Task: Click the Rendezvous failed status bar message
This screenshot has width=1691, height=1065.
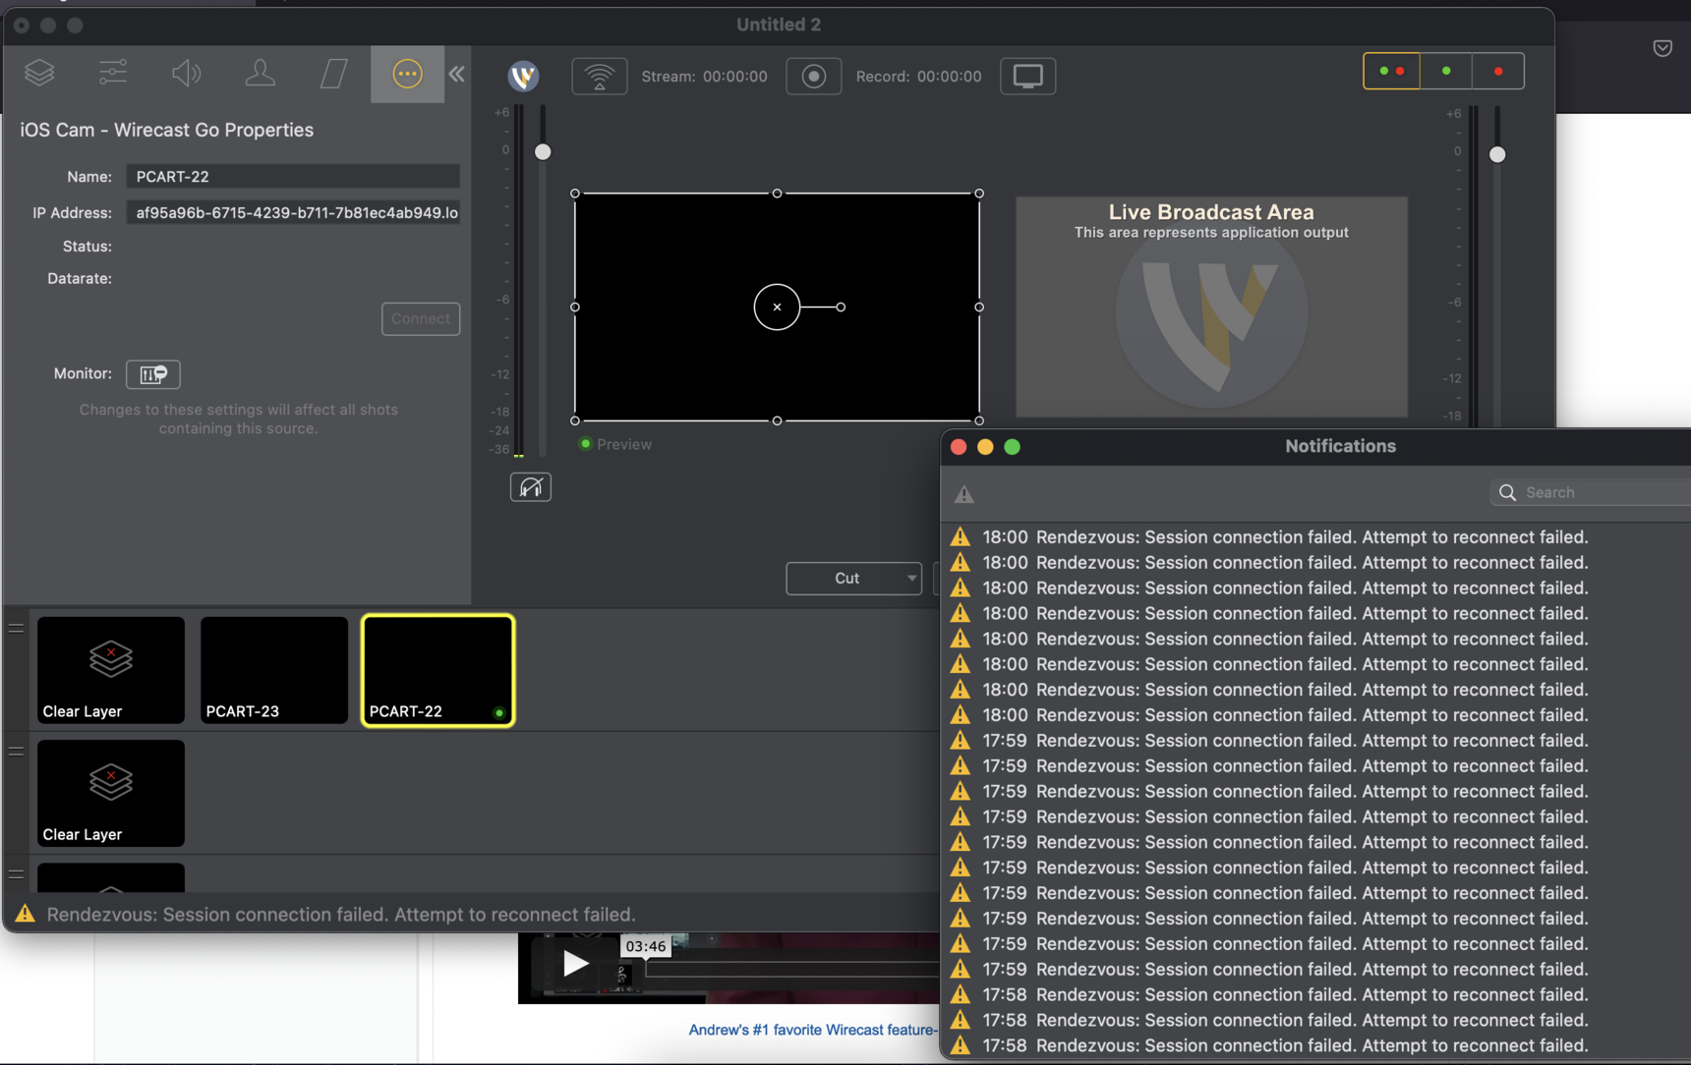Action: tap(341, 915)
